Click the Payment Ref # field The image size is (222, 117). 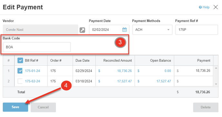(197, 30)
